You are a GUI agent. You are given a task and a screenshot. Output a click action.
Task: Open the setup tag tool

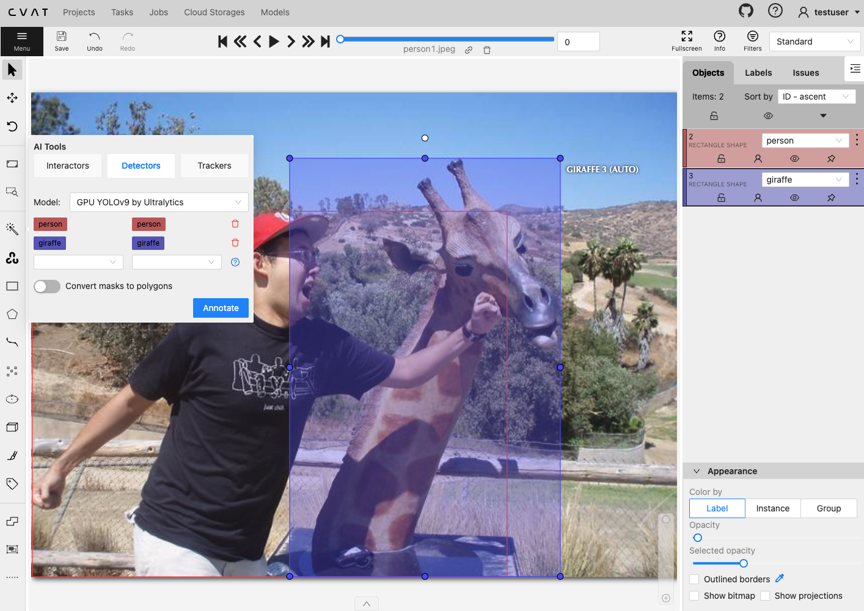(12, 483)
